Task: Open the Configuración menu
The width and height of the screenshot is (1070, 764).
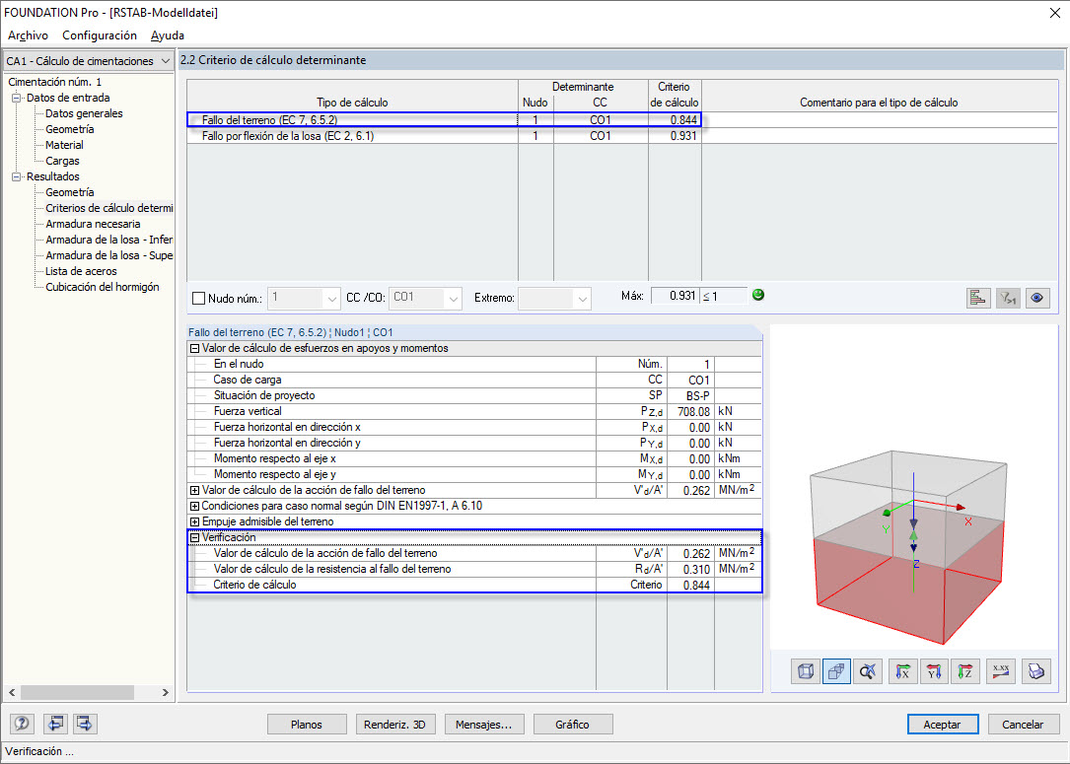Action: click(100, 35)
